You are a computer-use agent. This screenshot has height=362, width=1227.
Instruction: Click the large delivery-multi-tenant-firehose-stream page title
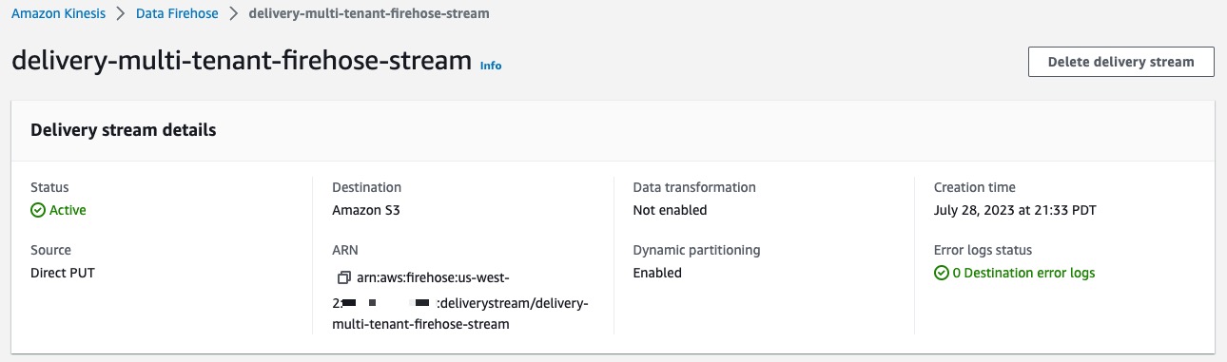[242, 61]
